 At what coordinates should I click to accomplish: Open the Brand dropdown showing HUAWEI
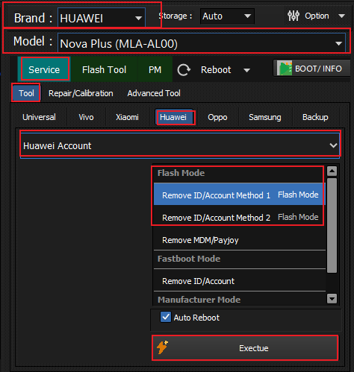pyautogui.click(x=102, y=18)
